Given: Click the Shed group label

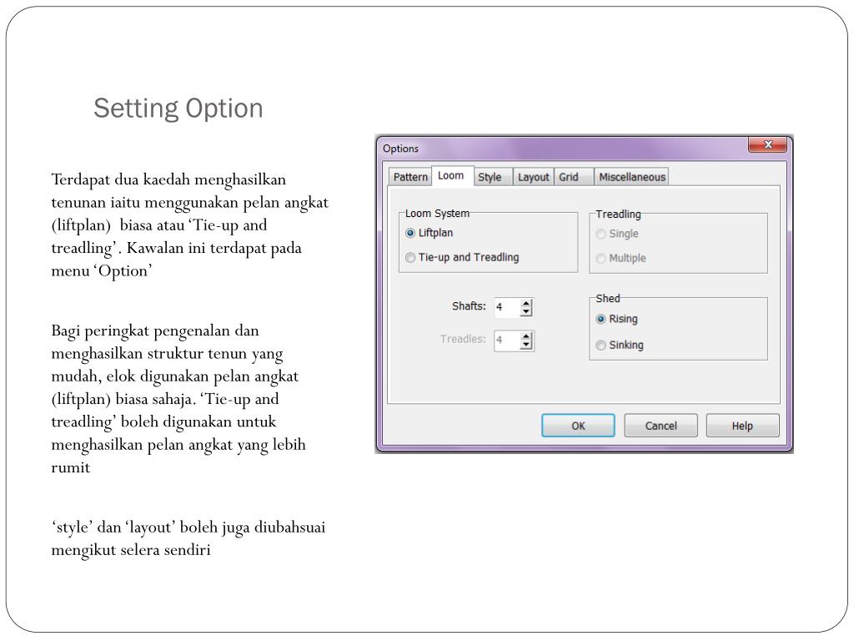Looking at the screenshot, I should [607, 298].
